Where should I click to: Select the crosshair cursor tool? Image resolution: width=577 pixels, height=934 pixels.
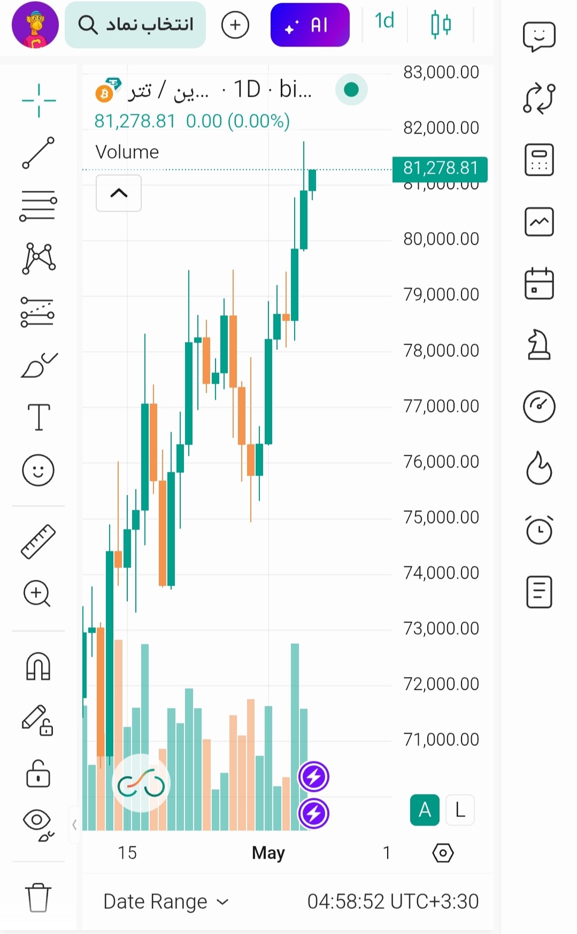[39, 100]
